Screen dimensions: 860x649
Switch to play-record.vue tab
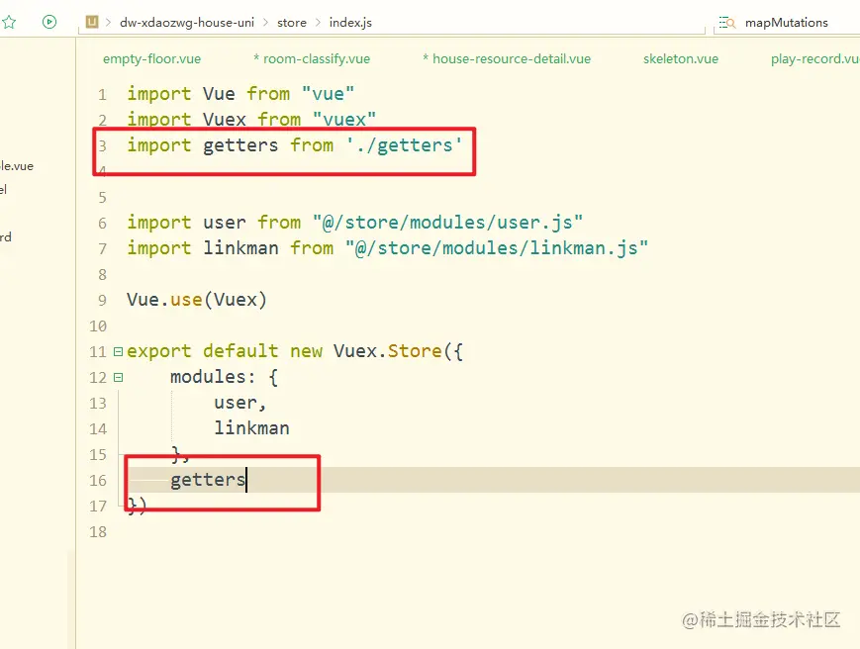(x=815, y=58)
